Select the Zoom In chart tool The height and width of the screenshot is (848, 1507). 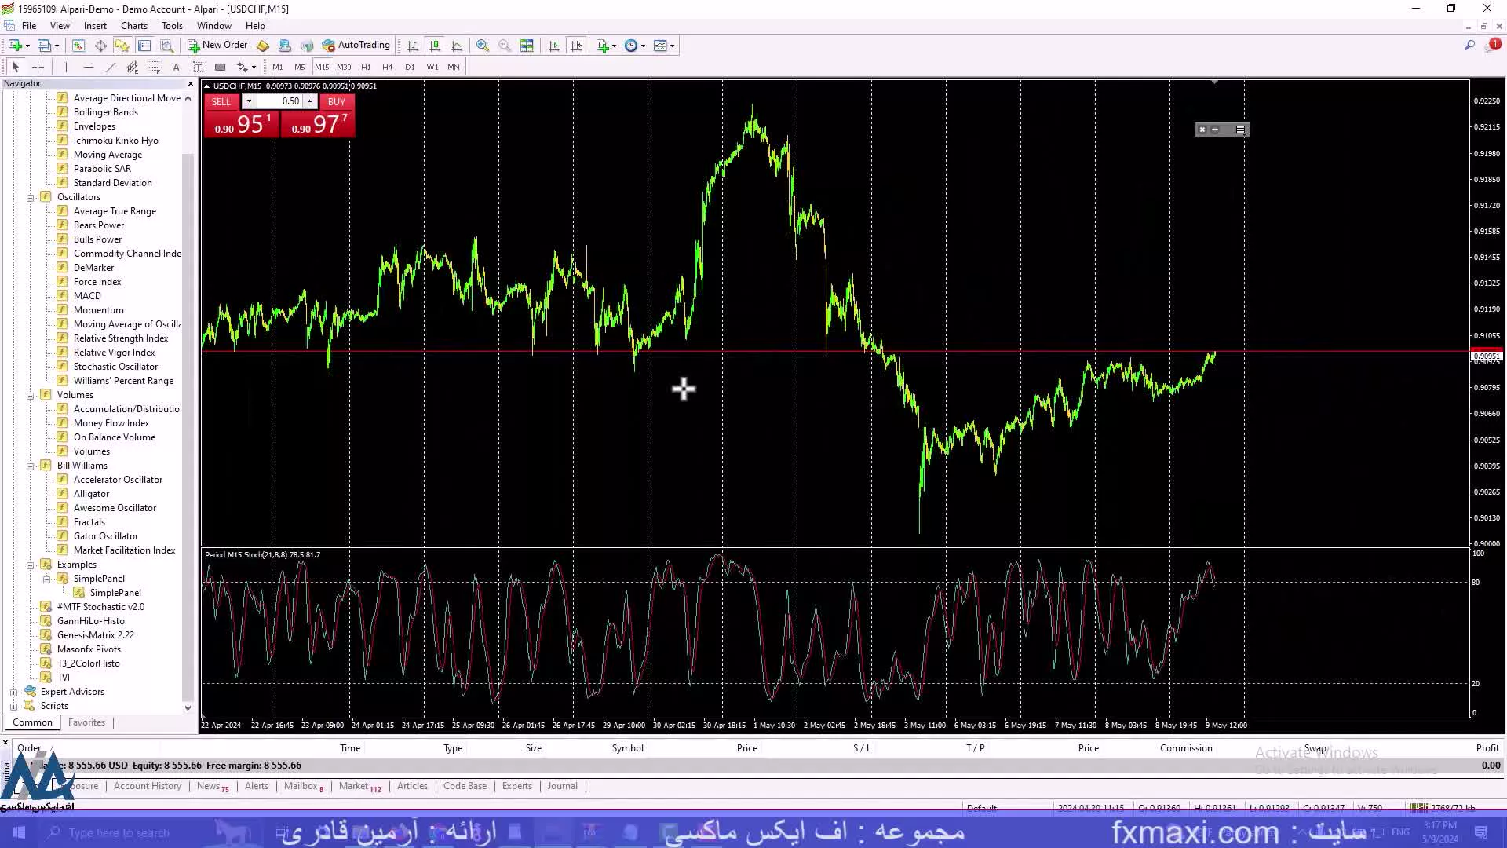pos(483,45)
